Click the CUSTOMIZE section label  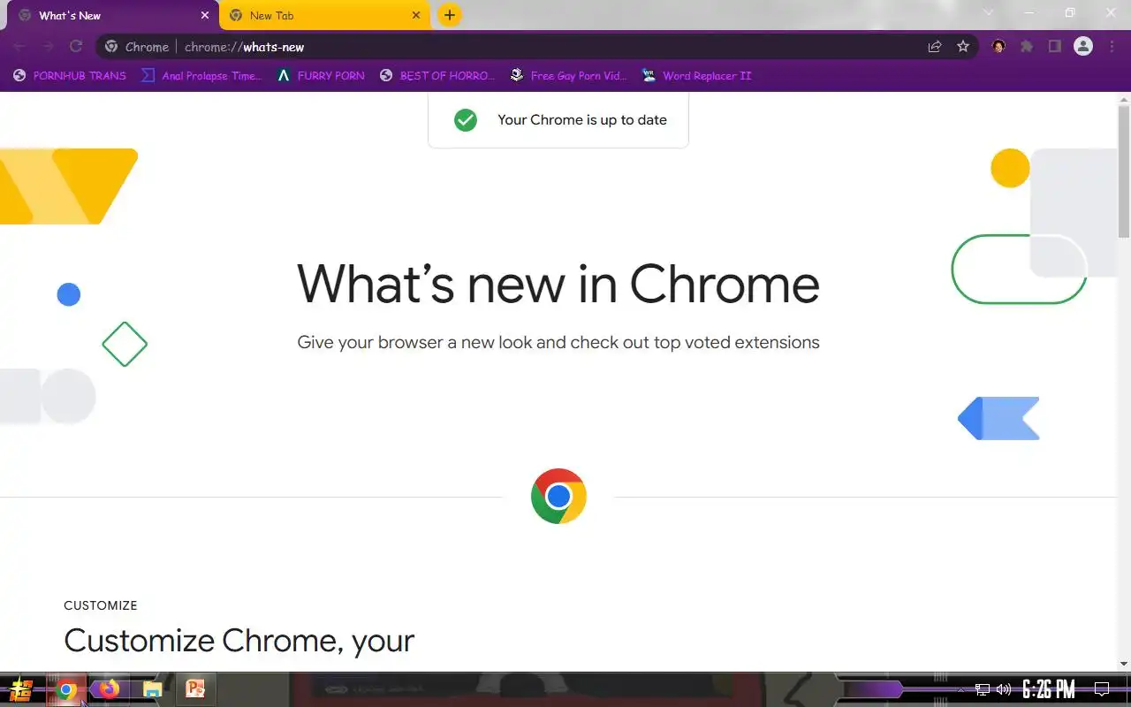tap(101, 605)
